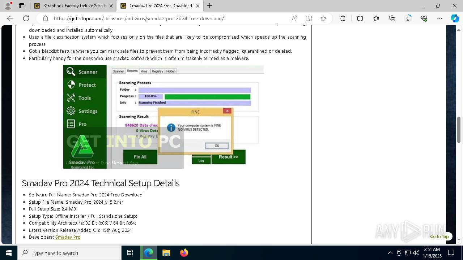Select 'Setup File Name: Smadav_Pro_2024_v15.2.rar' text
The width and height of the screenshot is (463, 260).
(76, 202)
